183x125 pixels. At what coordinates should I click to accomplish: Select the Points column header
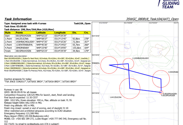point(25,32)
